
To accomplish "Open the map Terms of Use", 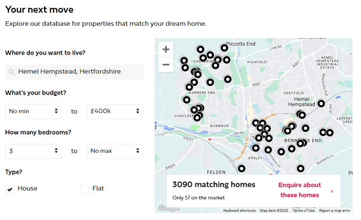I will point(303,211).
